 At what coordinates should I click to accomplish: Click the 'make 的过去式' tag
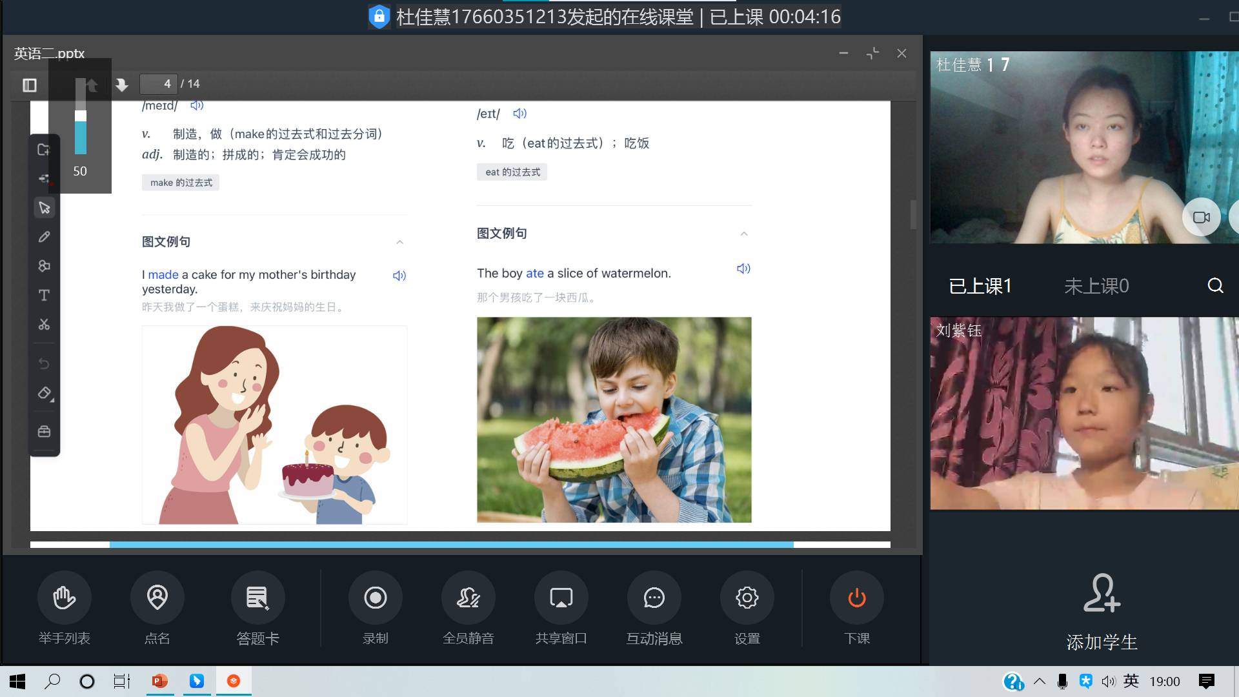tap(181, 183)
